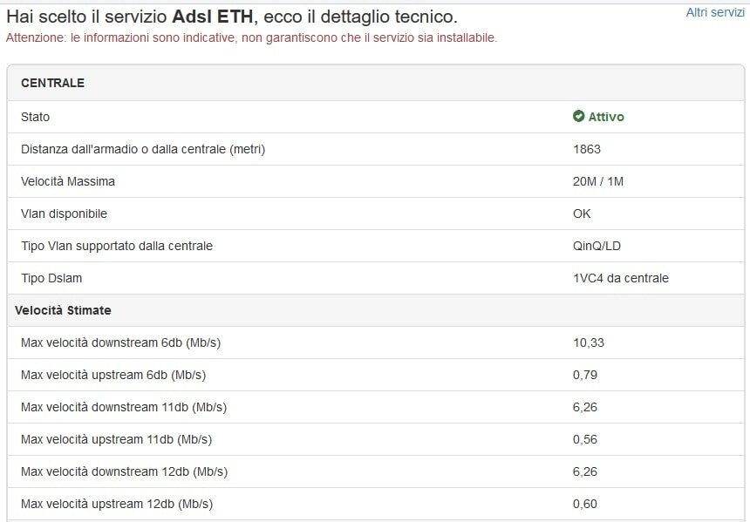Click the 1VC4 da centrale value
Viewport: 750px width, 522px height.
(620, 278)
